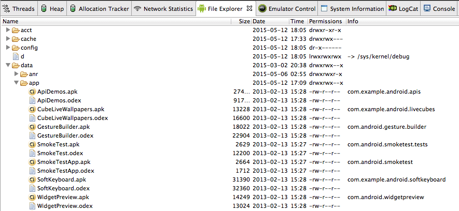
Task: Click the Emulator Control tab icon
Action: click(262, 9)
